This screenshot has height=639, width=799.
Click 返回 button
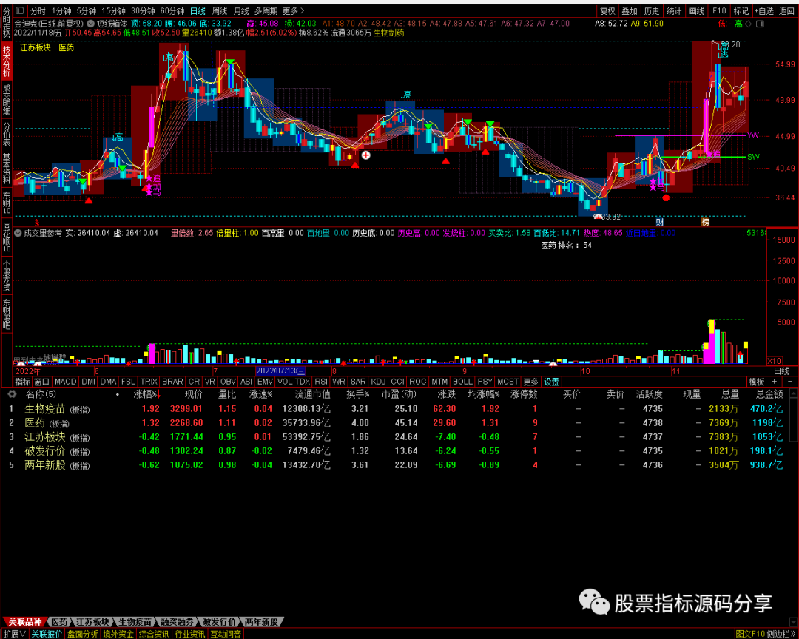[786, 10]
